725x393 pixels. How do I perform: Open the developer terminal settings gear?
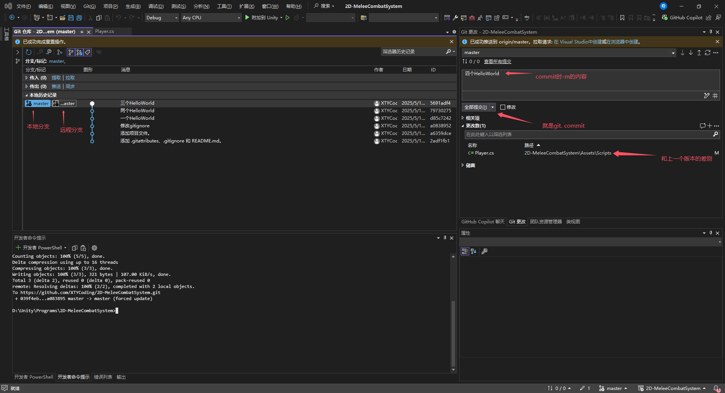pyautogui.click(x=94, y=248)
